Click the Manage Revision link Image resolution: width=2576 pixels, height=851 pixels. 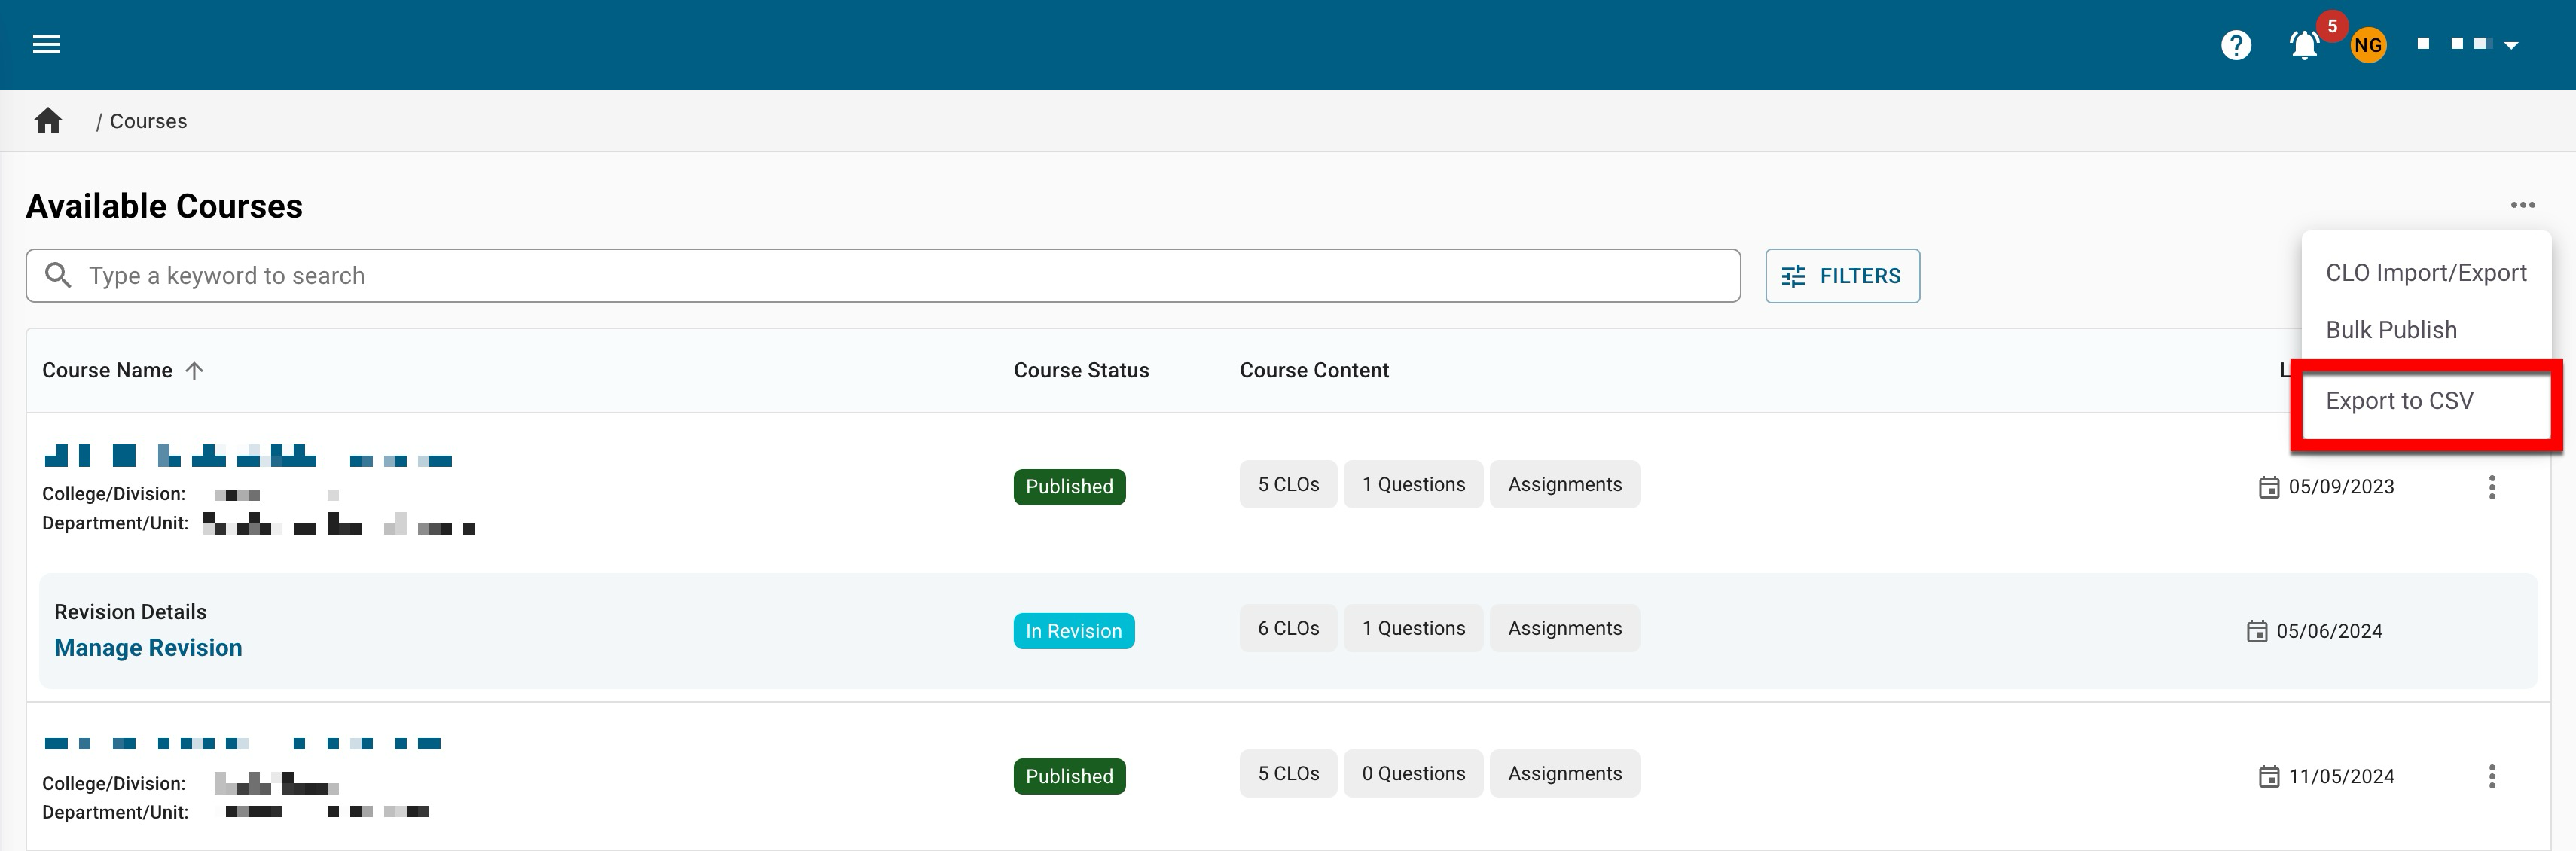click(x=148, y=648)
